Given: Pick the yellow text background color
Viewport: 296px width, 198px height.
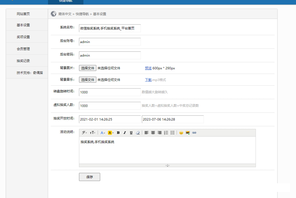Looking at the screenshot, I should 111,133.
